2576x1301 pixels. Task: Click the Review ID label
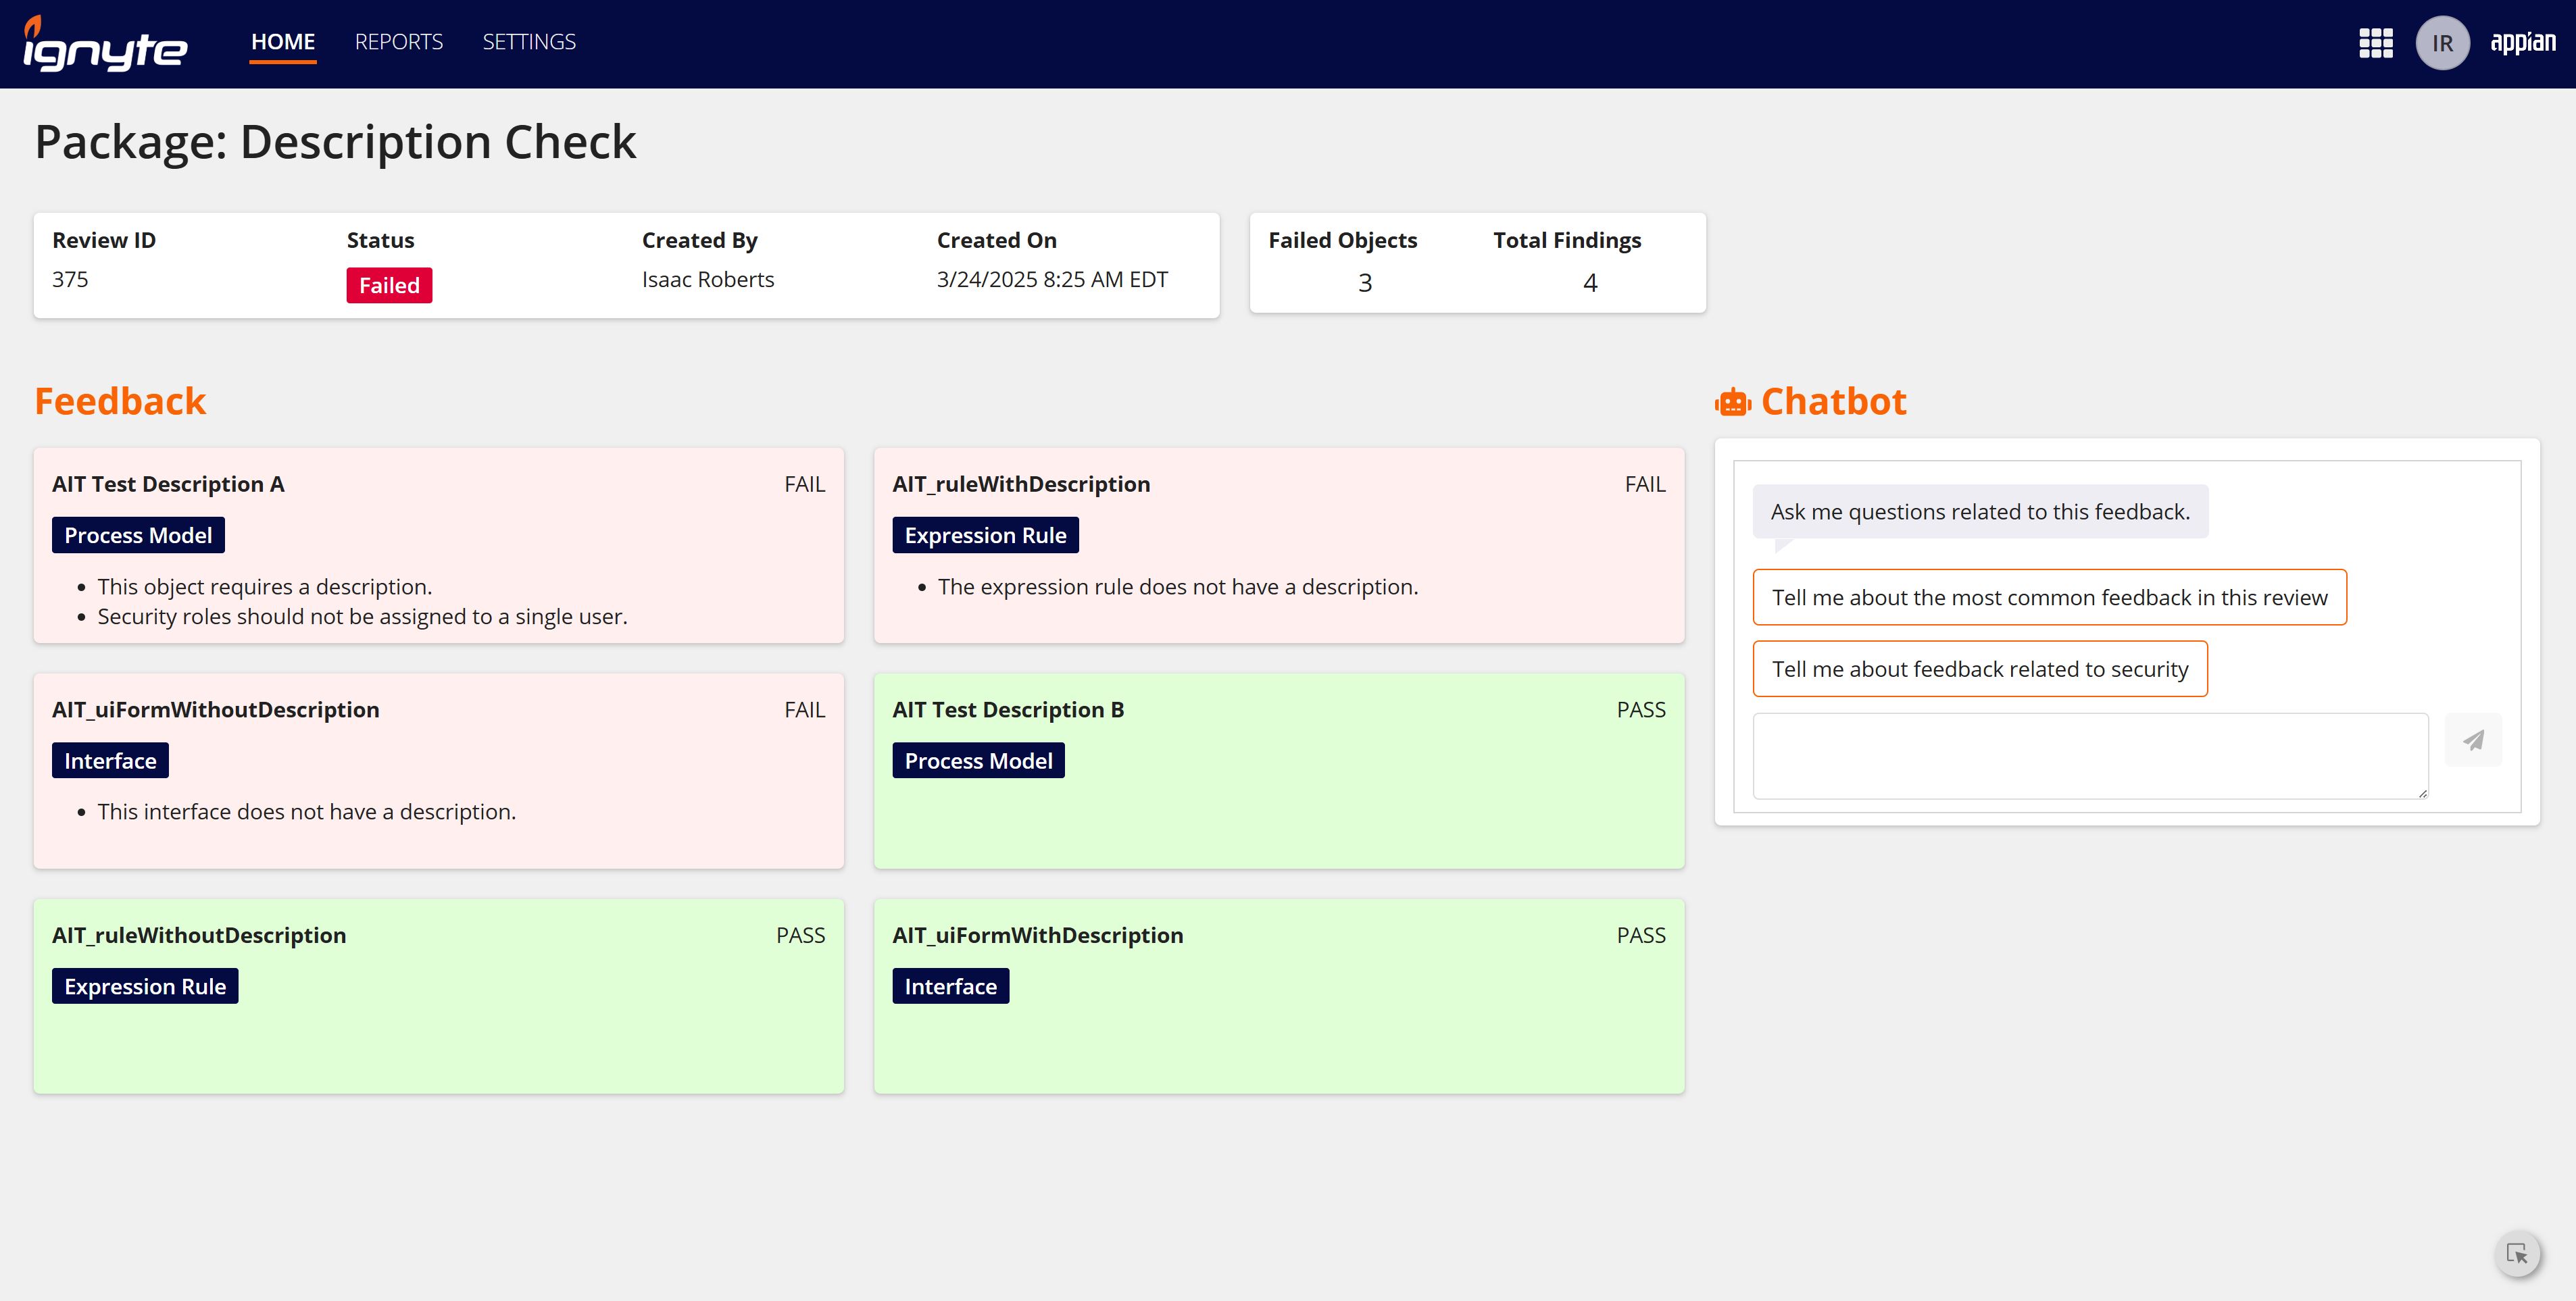(104, 240)
